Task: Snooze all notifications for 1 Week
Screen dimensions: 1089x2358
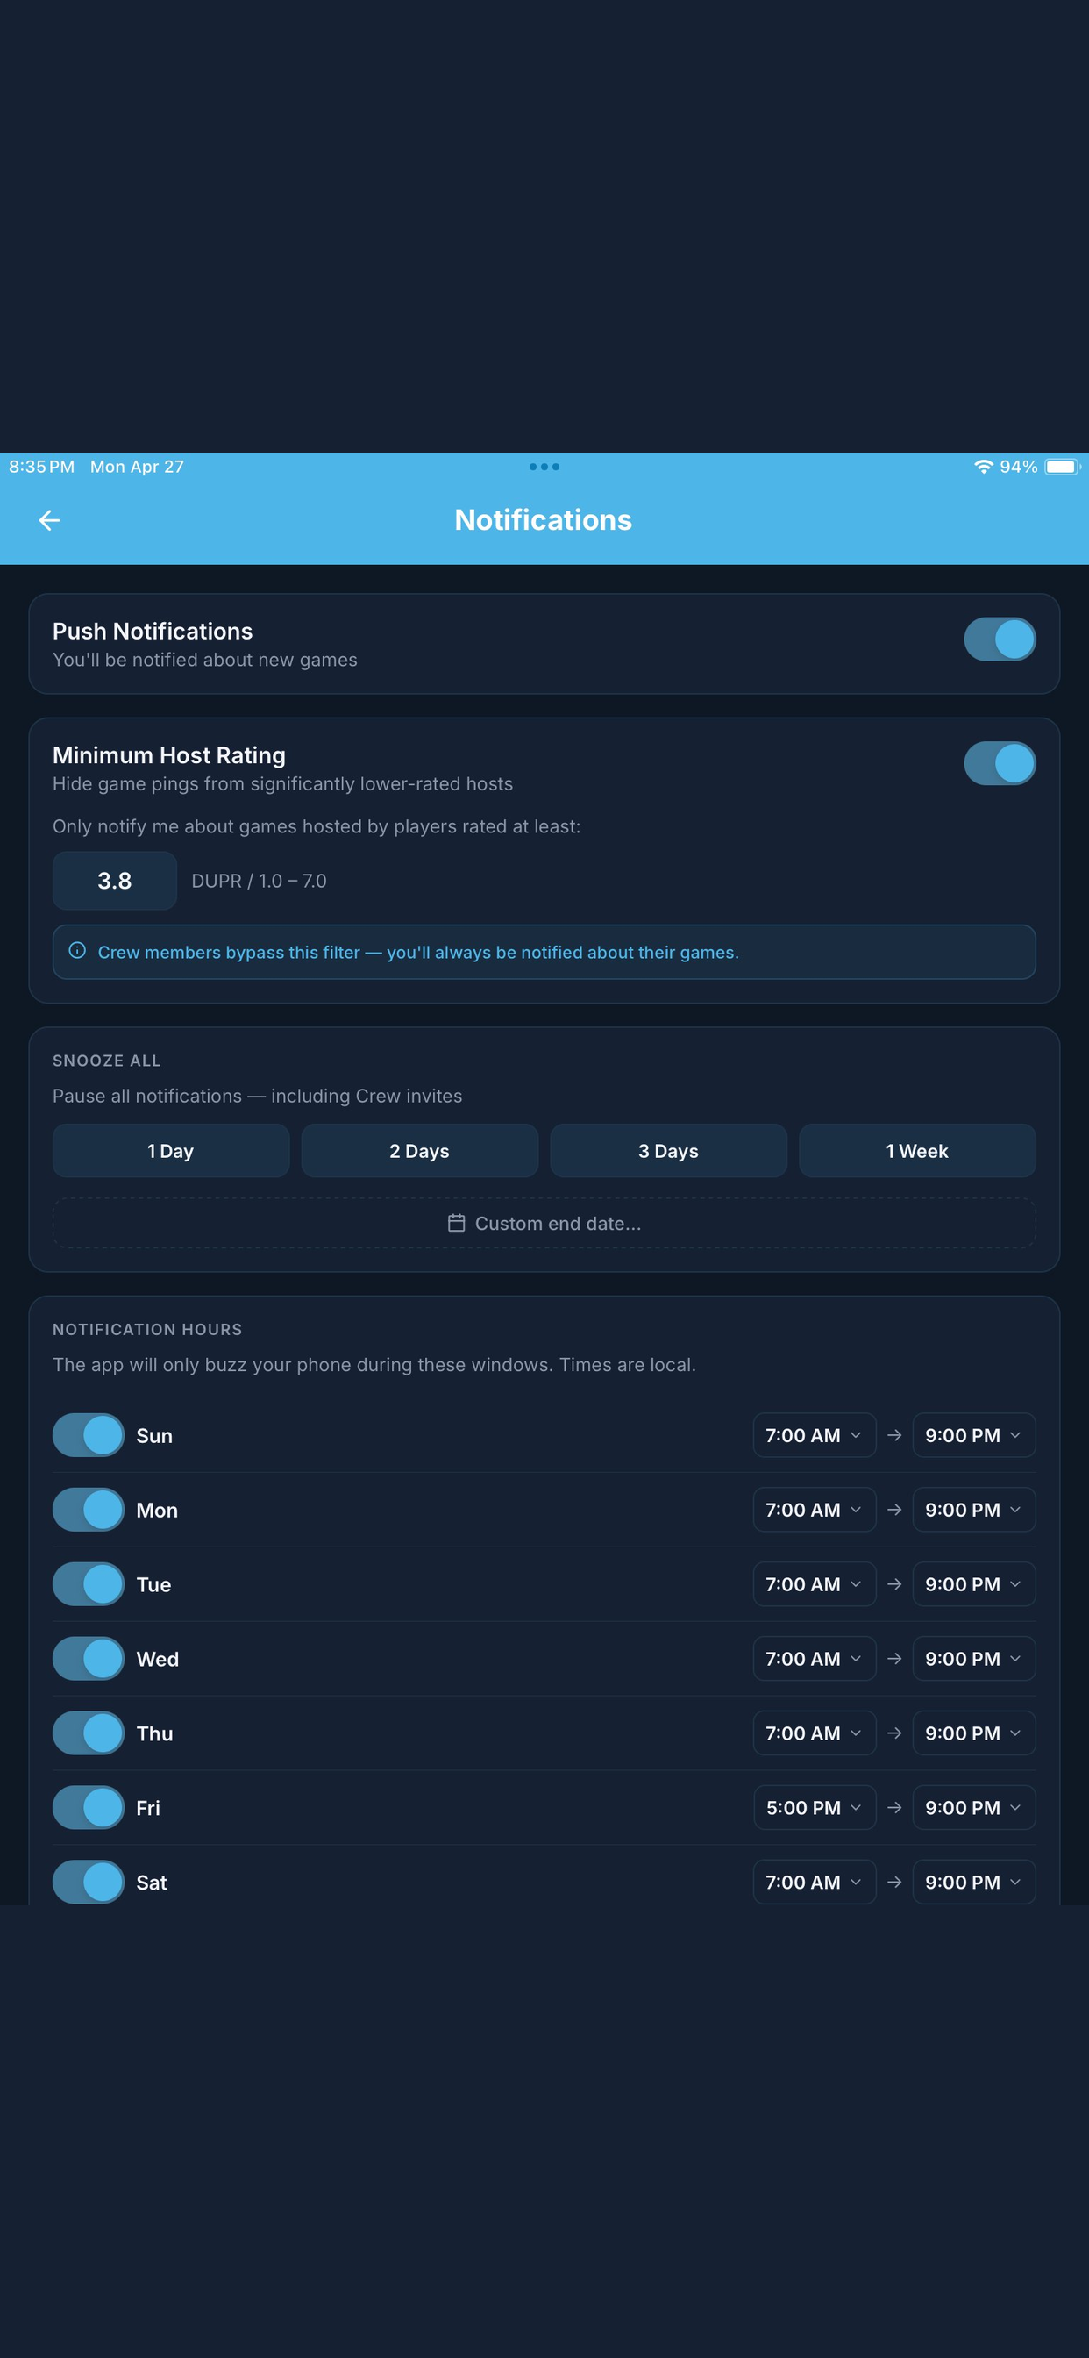Action: (x=917, y=1151)
